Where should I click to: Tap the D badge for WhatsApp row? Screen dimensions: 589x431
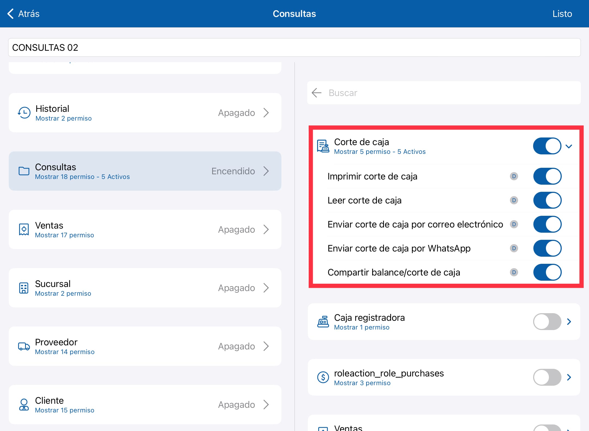(x=514, y=248)
